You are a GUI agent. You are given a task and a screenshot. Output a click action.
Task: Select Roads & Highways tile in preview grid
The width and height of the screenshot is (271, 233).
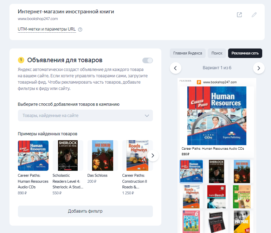pos(191,197)
